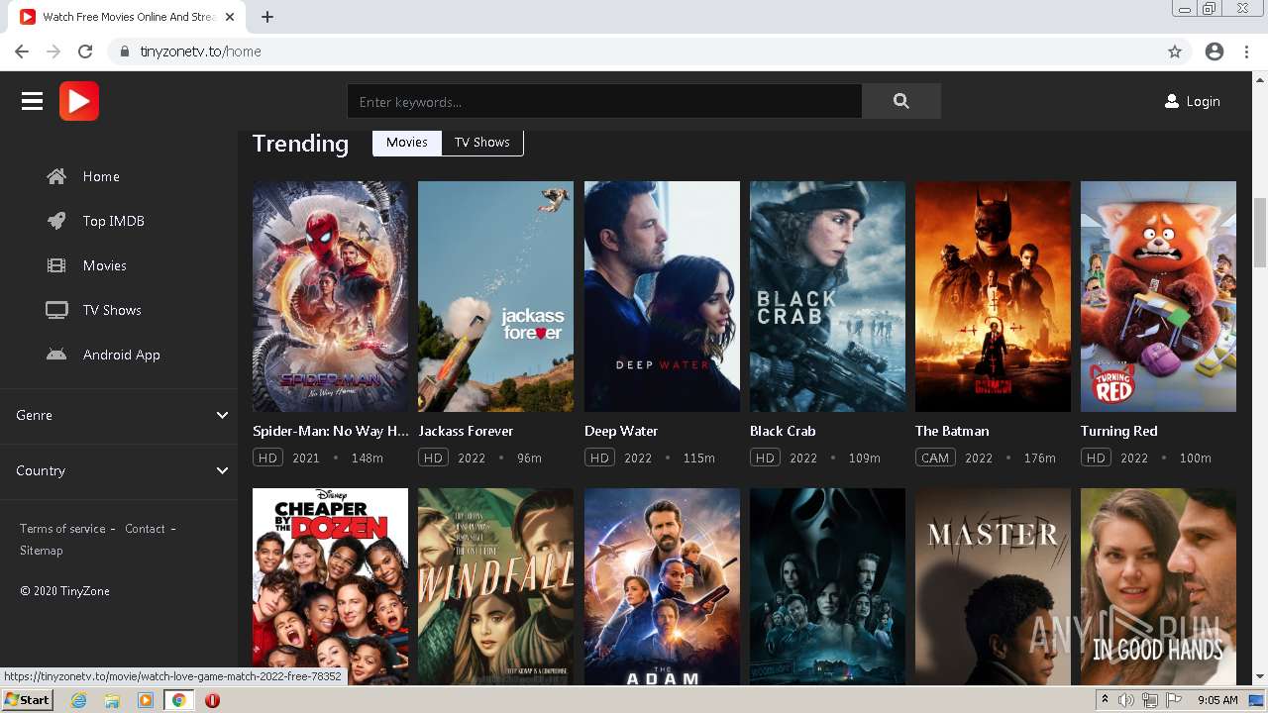The height and width of the screenshot is (713, 1268).
Task: Close the current browser tab
Action: tap(230, 17)
